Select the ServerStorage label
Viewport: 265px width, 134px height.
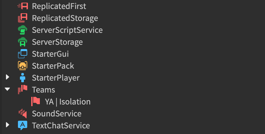57,42
